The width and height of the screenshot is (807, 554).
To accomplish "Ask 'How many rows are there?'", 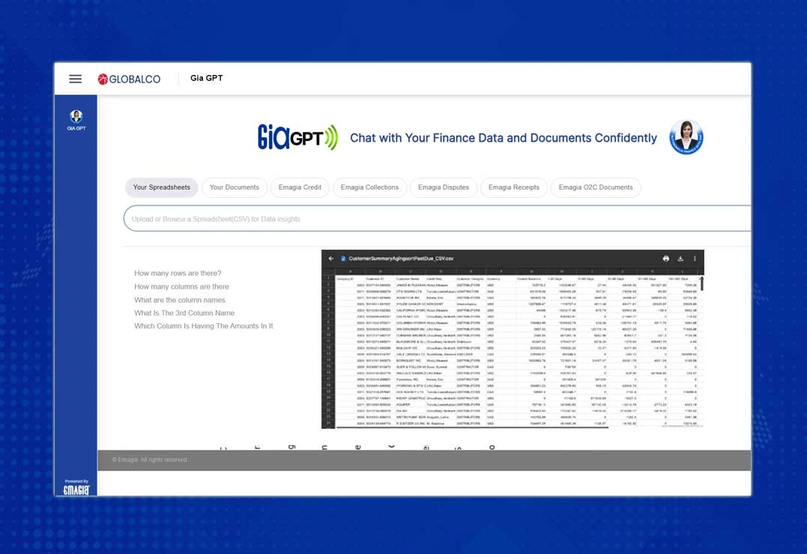I will click(x=178, y=274).
